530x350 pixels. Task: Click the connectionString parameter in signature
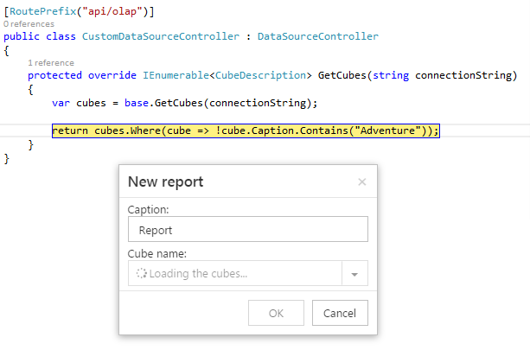point(463,75)
